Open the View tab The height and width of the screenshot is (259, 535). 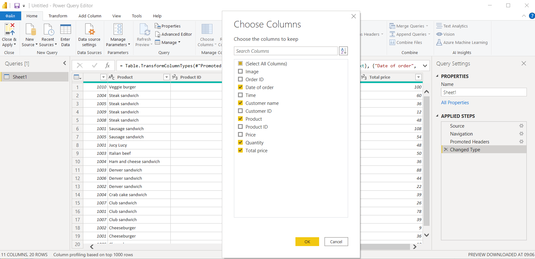tap(116, 16)
